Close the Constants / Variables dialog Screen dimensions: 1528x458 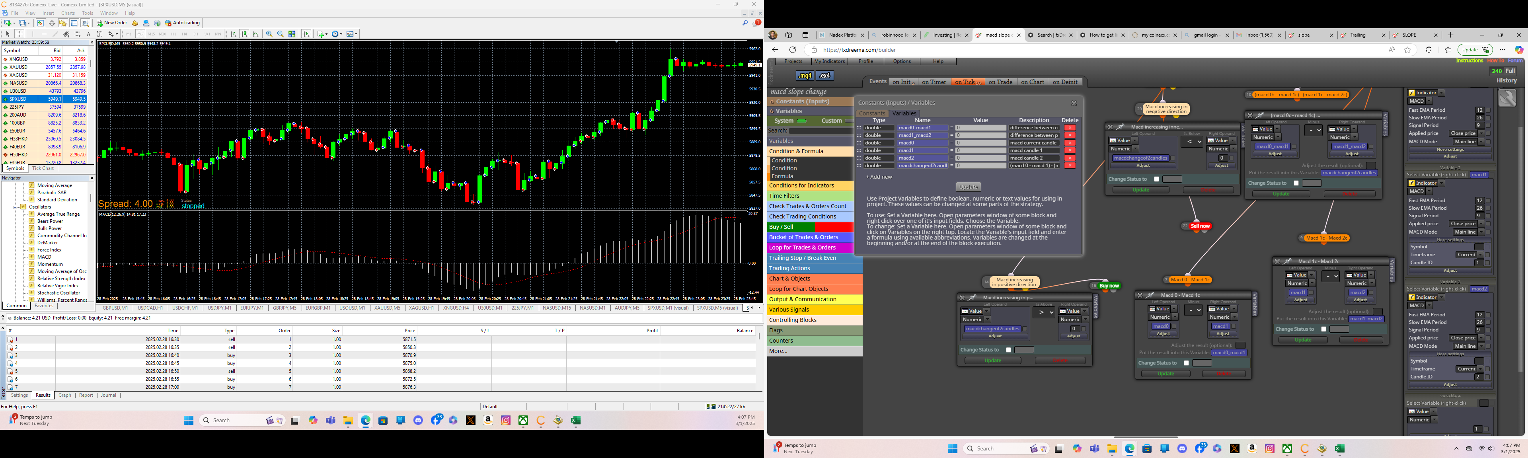(x=1074, y=103)
